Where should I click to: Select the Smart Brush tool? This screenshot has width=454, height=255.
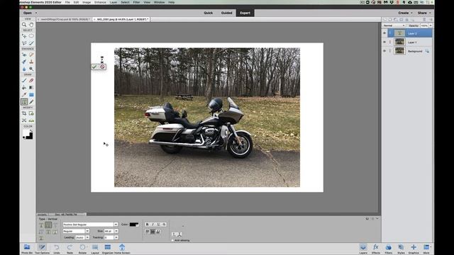24,62
